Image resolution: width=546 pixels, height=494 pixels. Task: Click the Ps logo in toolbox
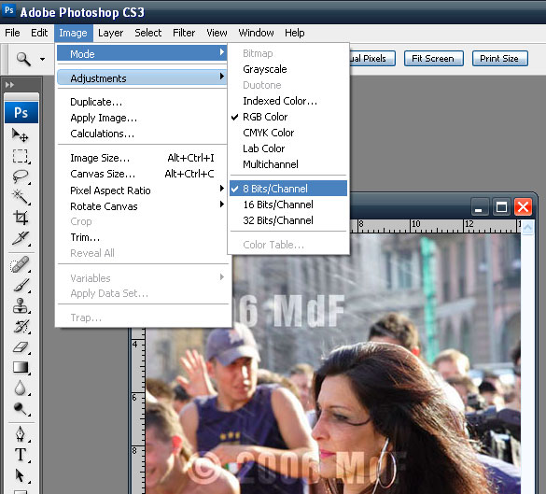point(21,112)
